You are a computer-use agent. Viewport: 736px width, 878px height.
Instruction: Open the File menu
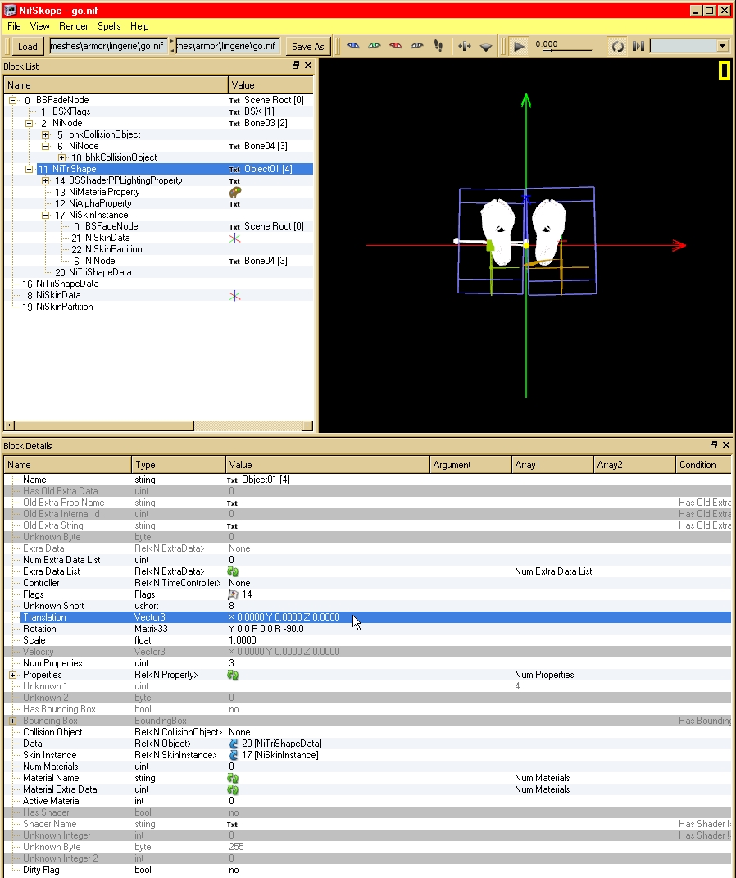click(14, 26)
